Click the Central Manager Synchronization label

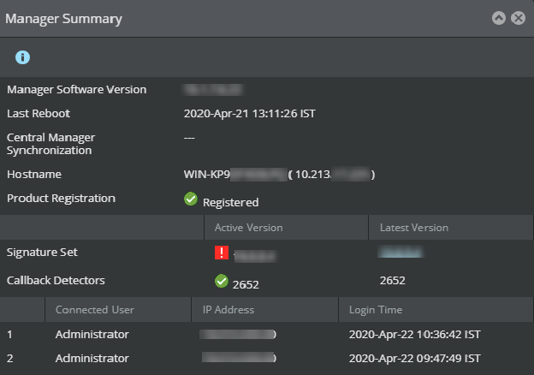50,144
